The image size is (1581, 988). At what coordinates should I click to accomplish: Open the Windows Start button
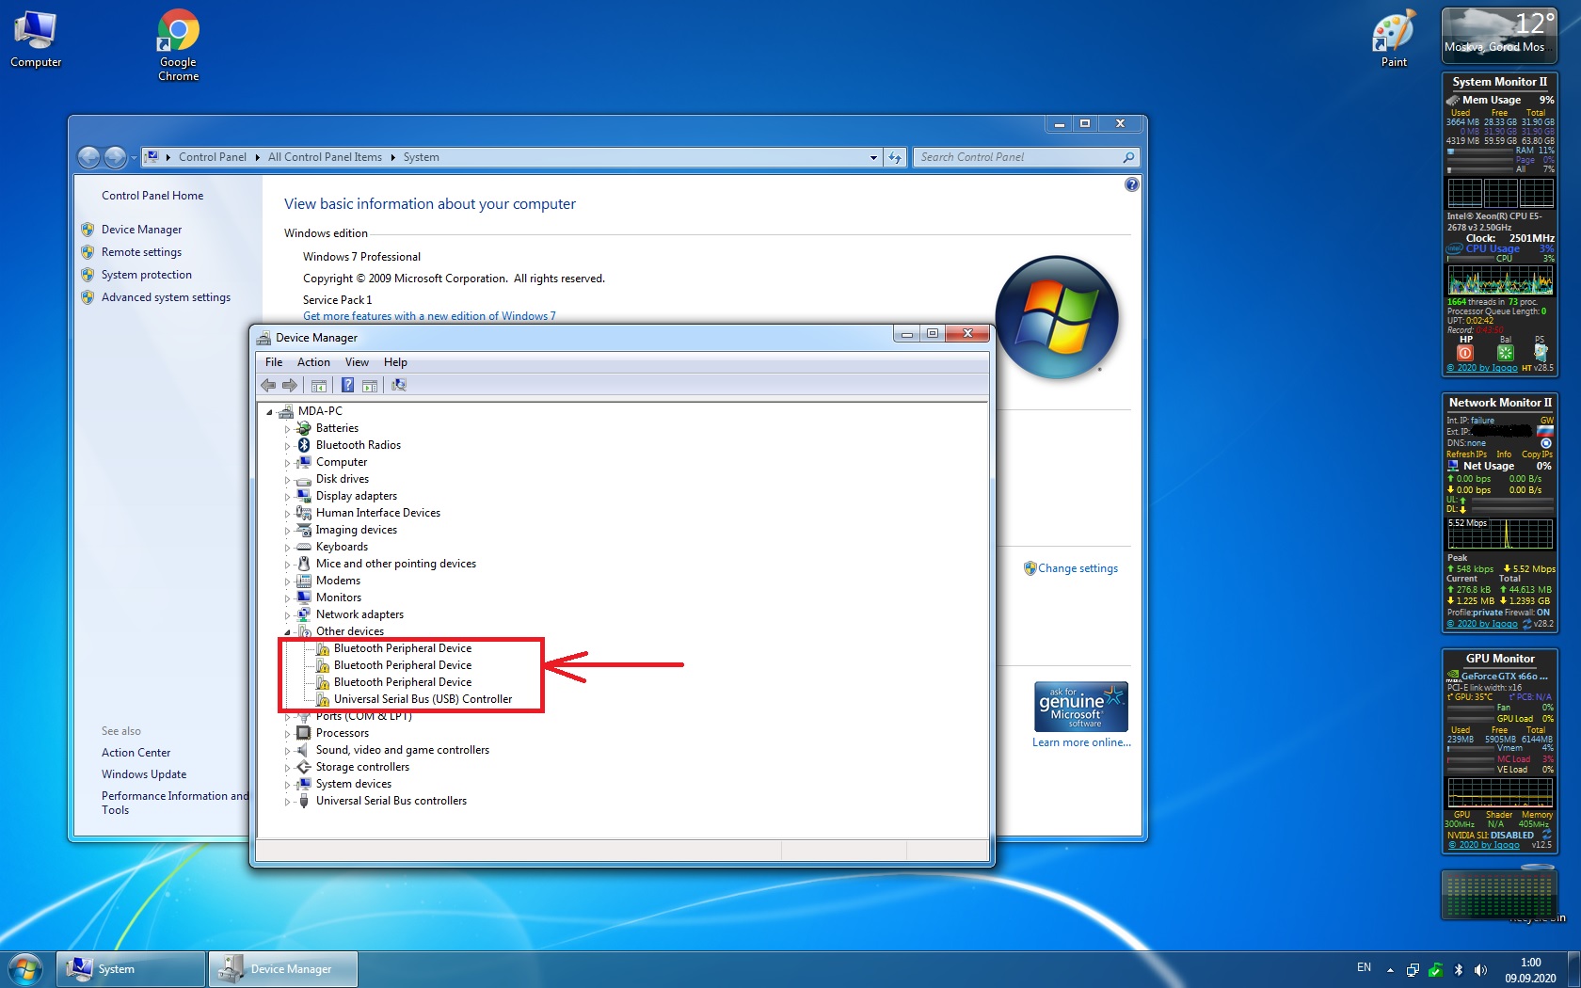[x=24, y=968]
